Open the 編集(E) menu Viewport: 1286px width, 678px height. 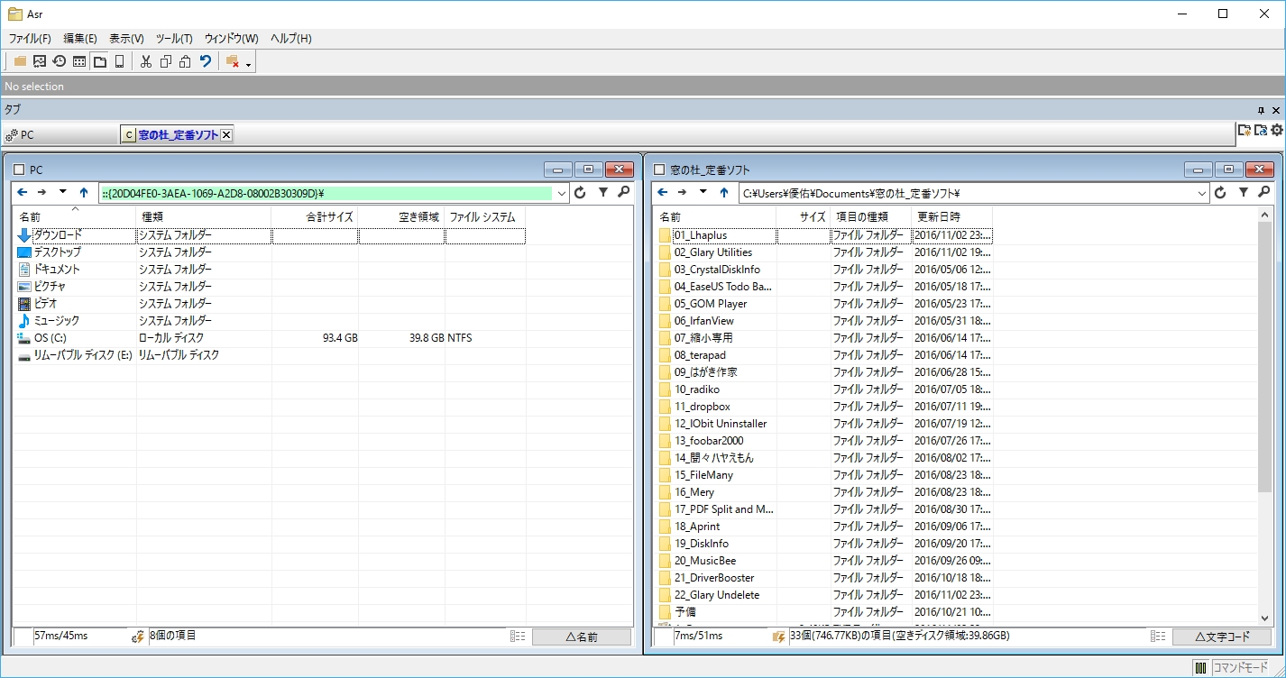[80, 39]
